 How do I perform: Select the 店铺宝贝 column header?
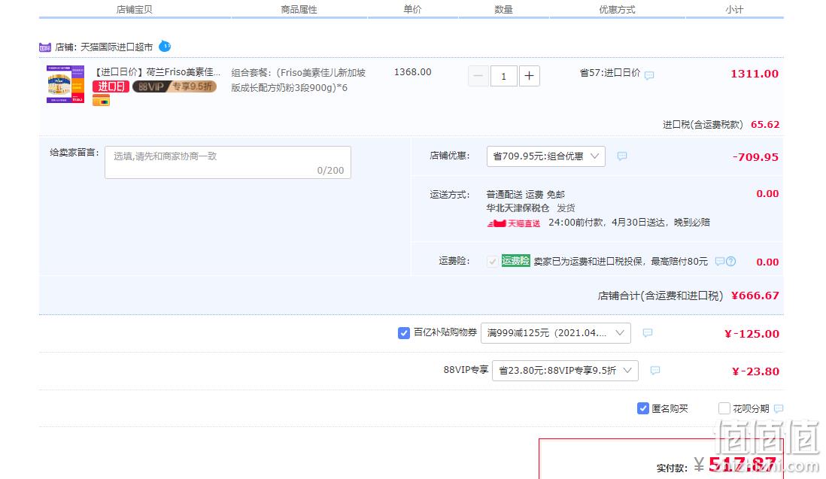135,10
